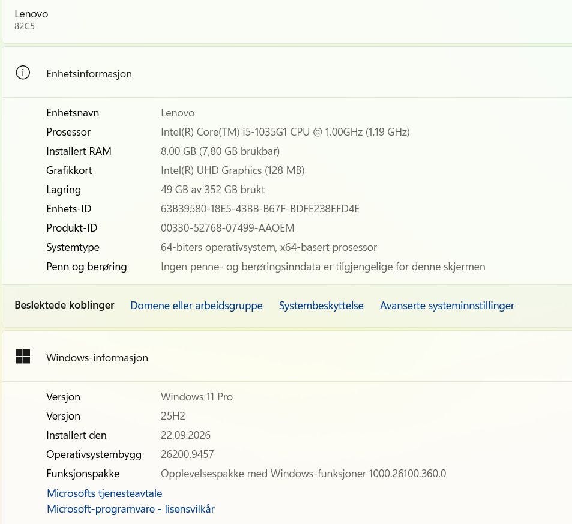Open Avanserte systeminnstillinger link
Image resolution: width=572 pixels, height=524 pixels.
click(447, 306)
